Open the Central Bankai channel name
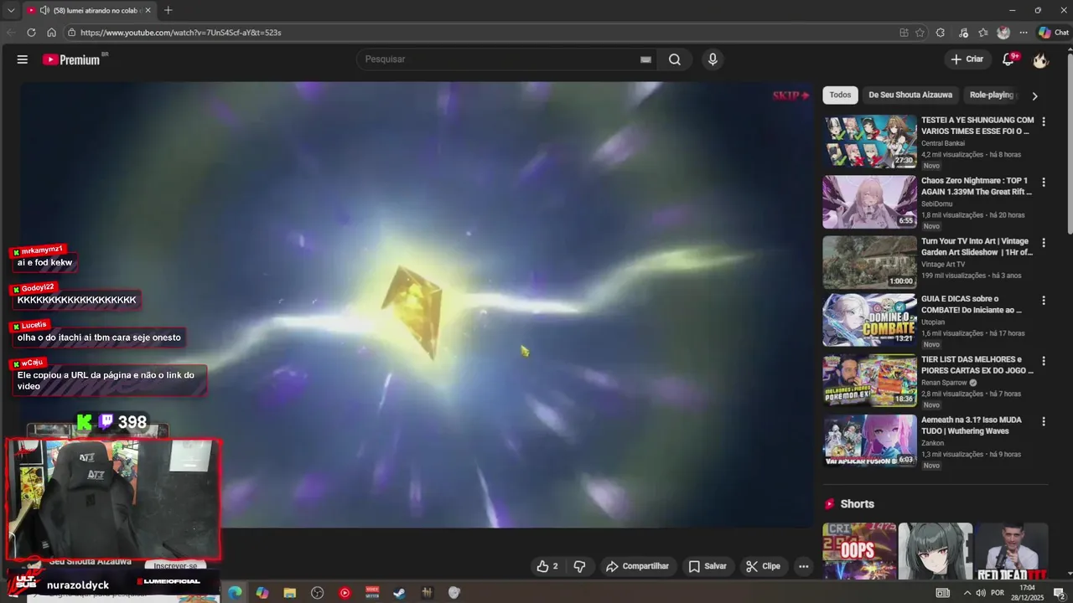Screen dimensions: 1073x603 [943, 143]
